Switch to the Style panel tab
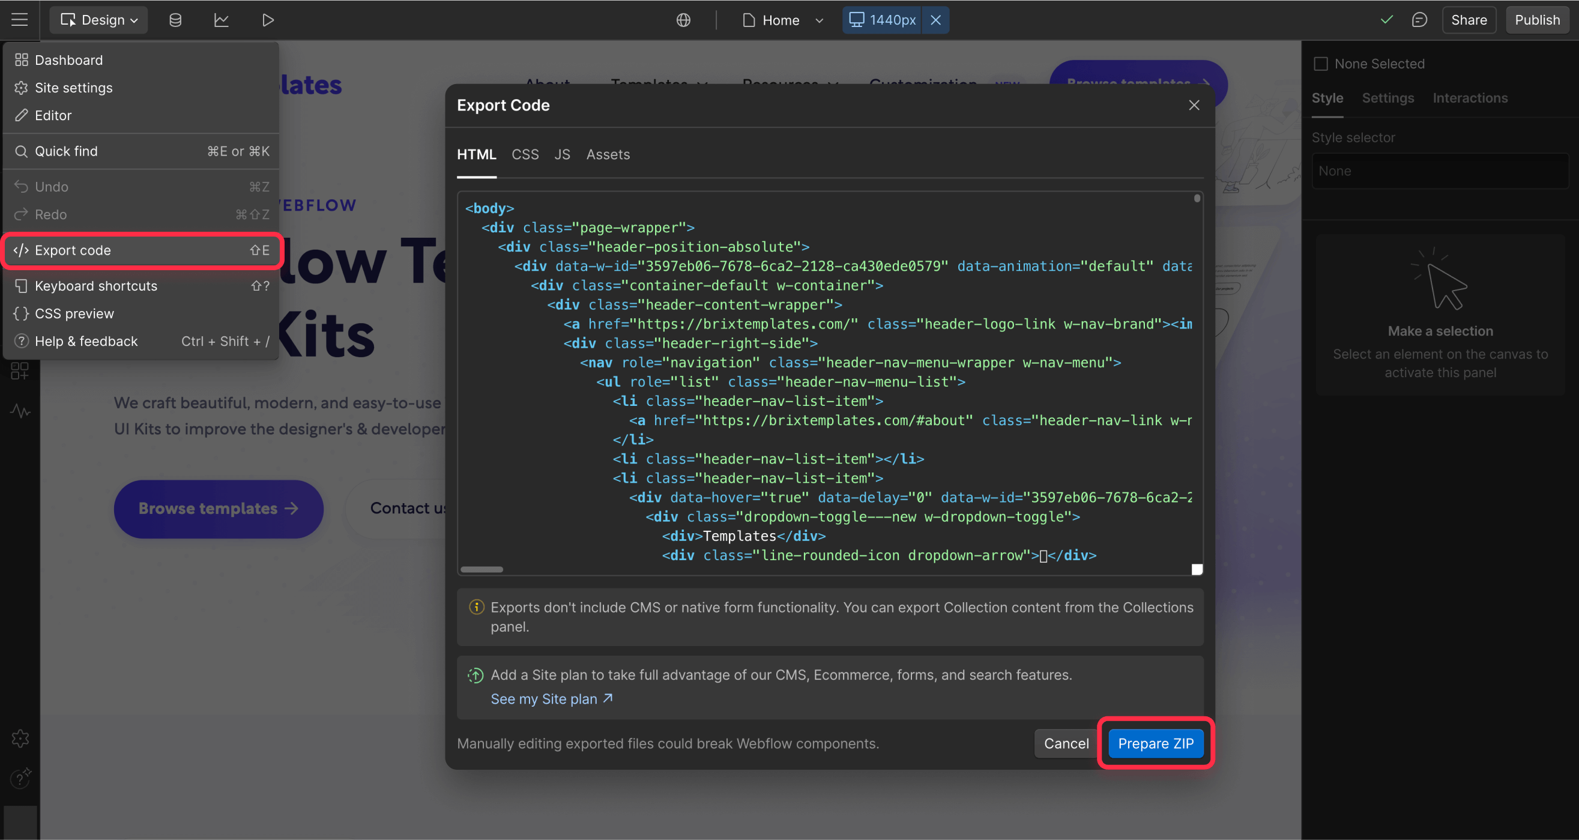 click(1327, 98)
